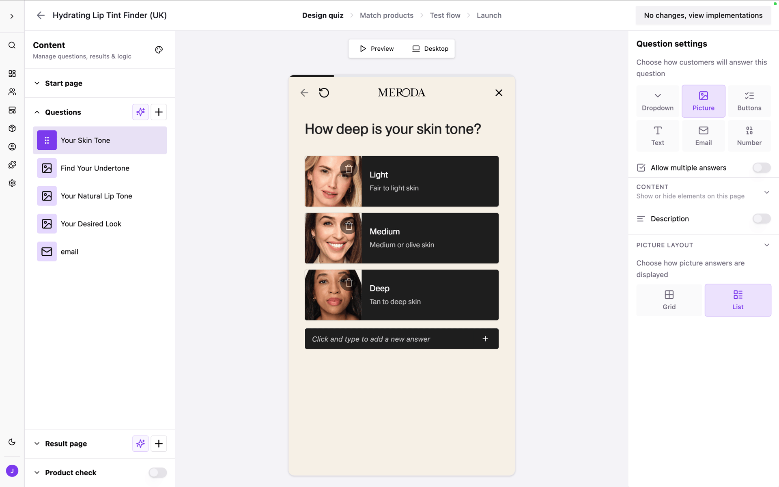Switch to the Test flow step
The height and width of the screenshot is (487, 779).
445,15
